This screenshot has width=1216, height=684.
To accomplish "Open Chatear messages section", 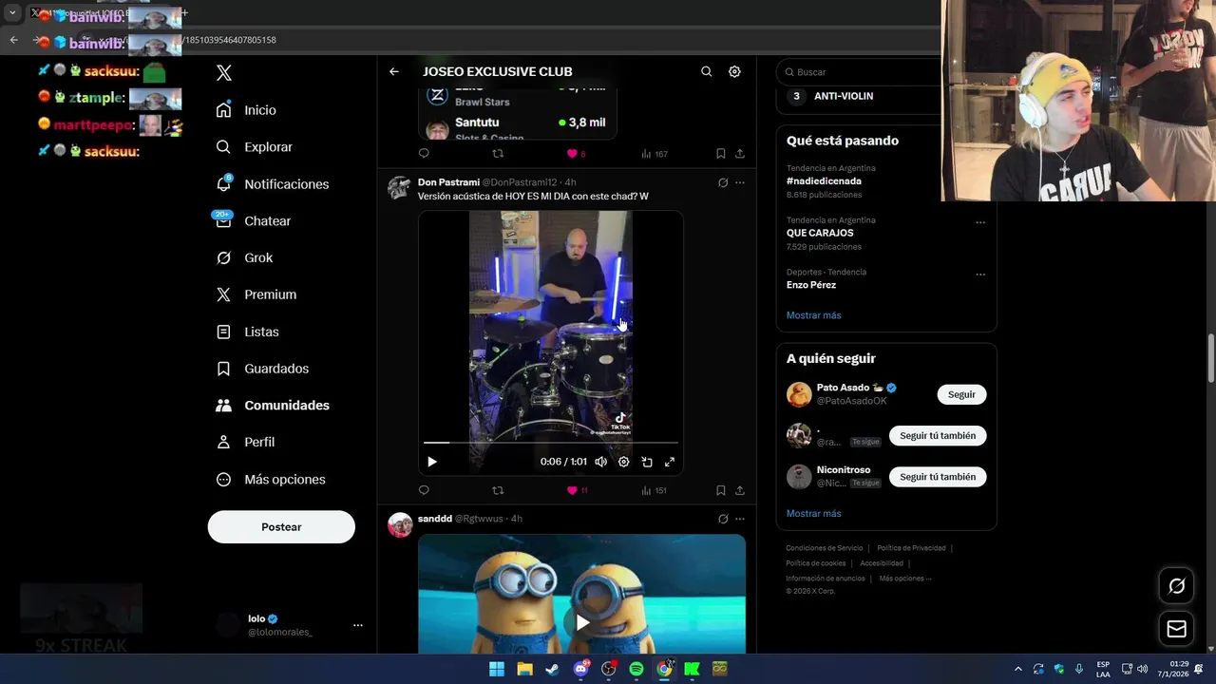I will 254,220.
